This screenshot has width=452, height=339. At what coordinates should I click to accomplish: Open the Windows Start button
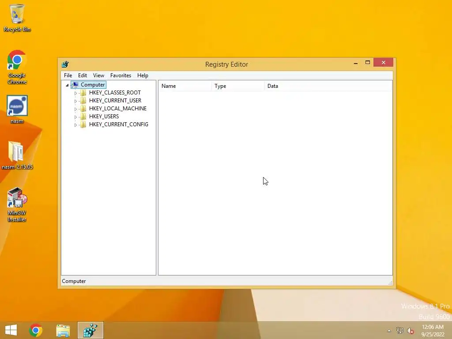[11, 330]
